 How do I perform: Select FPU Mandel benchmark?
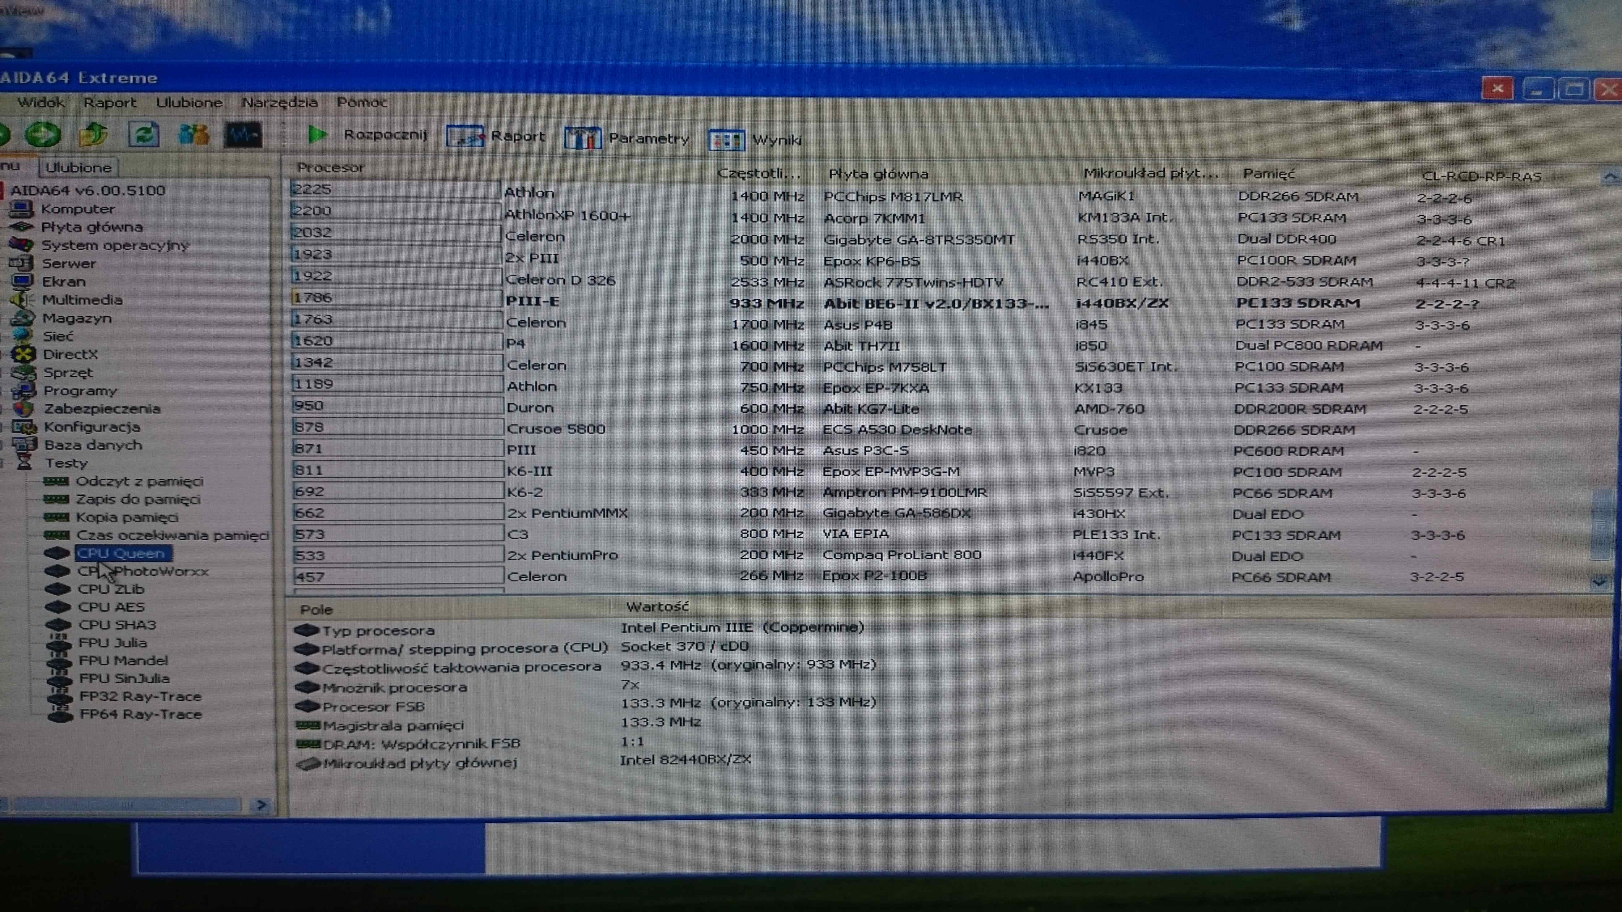(x=123, y=661)
